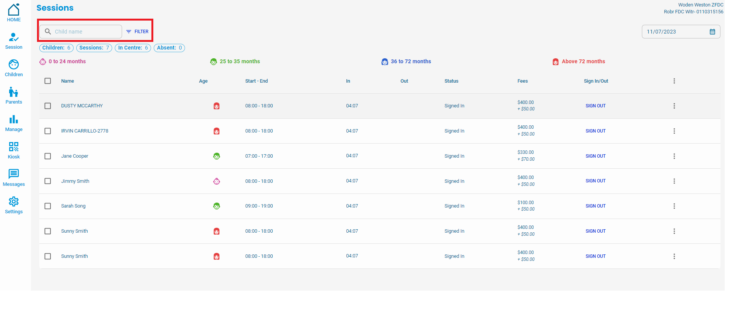730x326 pixels.
Task: Open Children section in sidebar
Action: tap(14, 68)
